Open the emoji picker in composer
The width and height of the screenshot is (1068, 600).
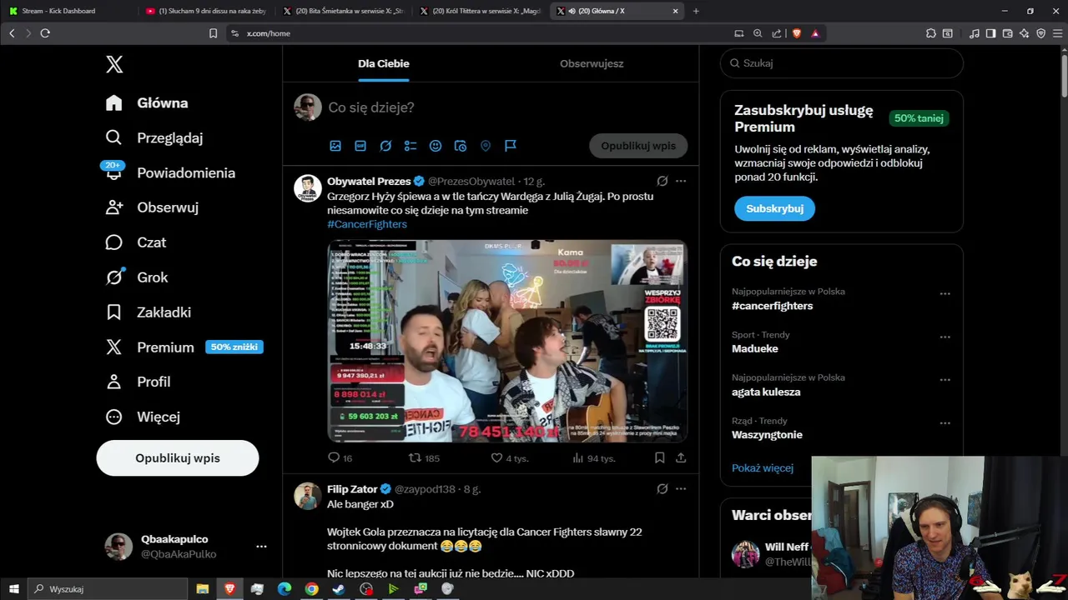click(x=436, y=146)
